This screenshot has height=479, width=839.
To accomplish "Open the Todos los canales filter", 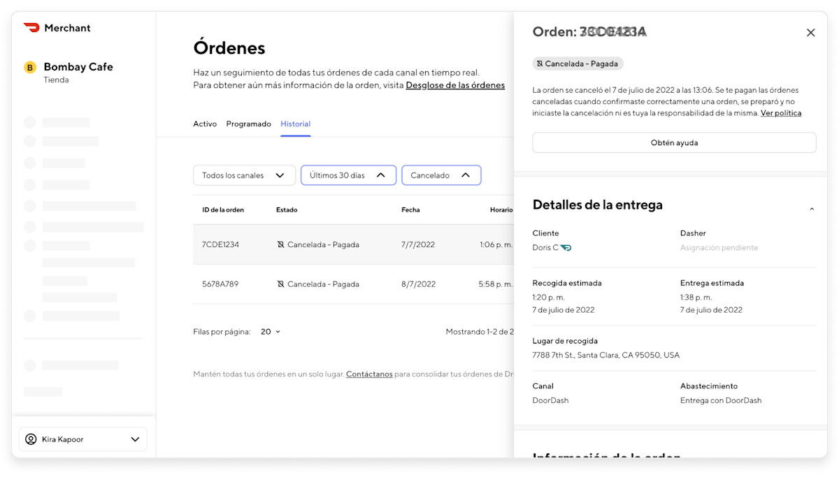I will pyautogui.click(x=244, y=175).
